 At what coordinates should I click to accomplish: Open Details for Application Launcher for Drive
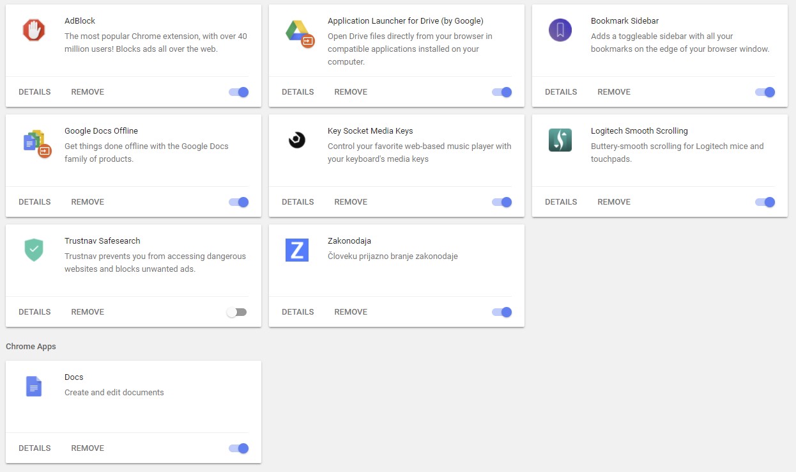[298, 92]
